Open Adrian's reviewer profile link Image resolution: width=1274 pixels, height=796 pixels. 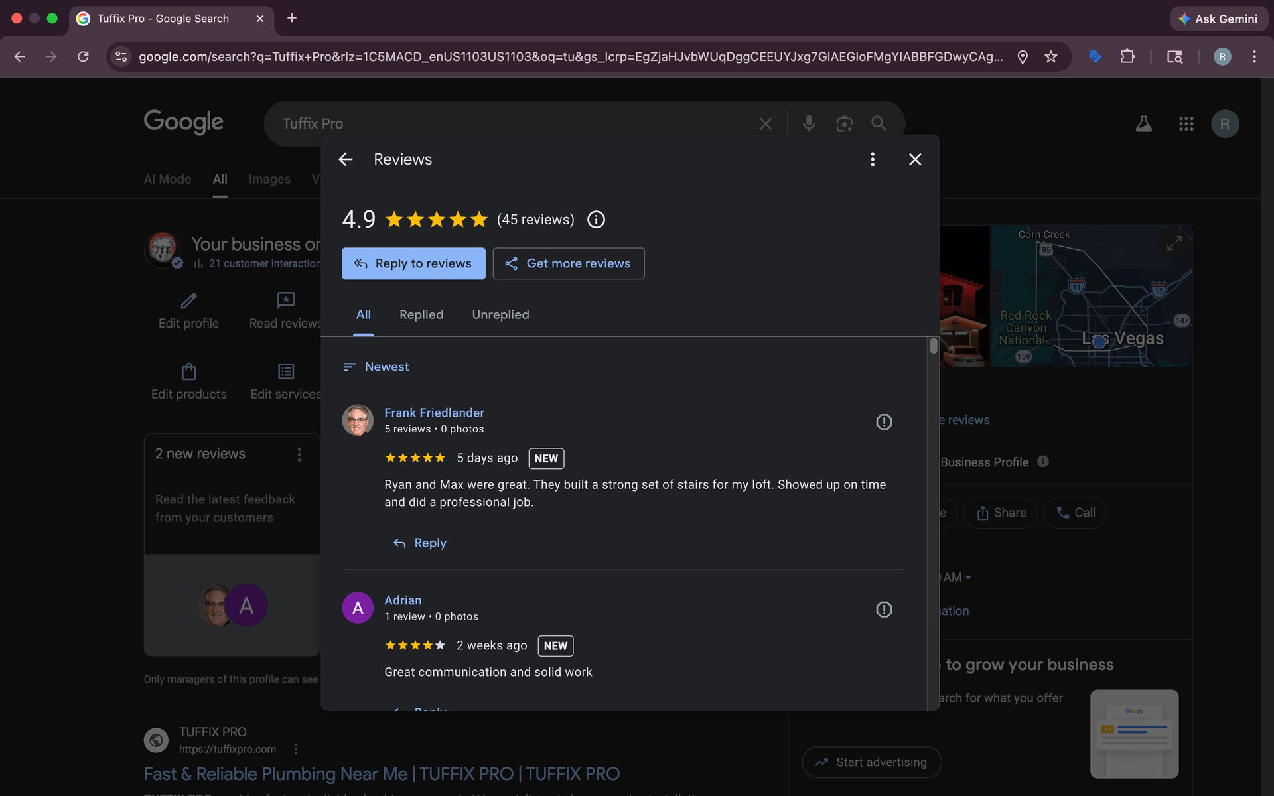[403, 600]
